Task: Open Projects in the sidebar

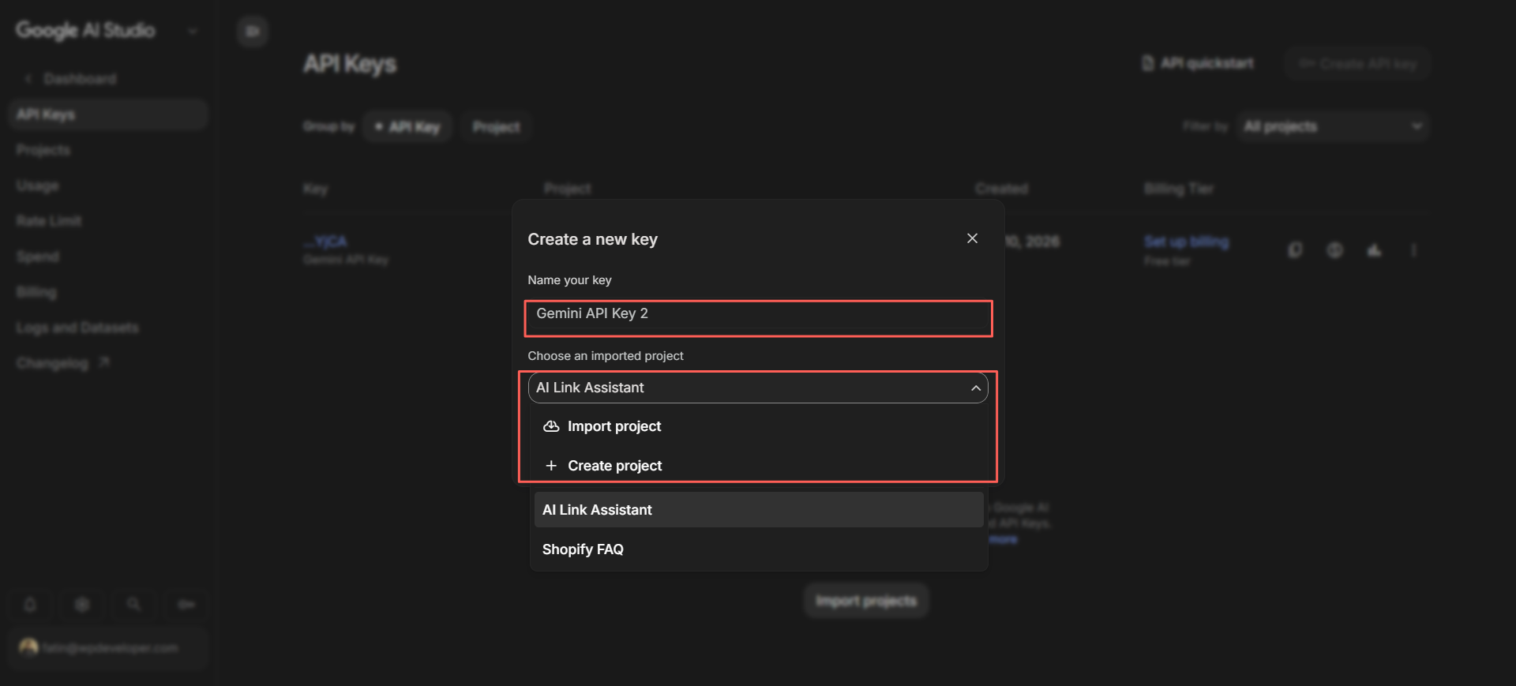Action: [x=43, y=150]
